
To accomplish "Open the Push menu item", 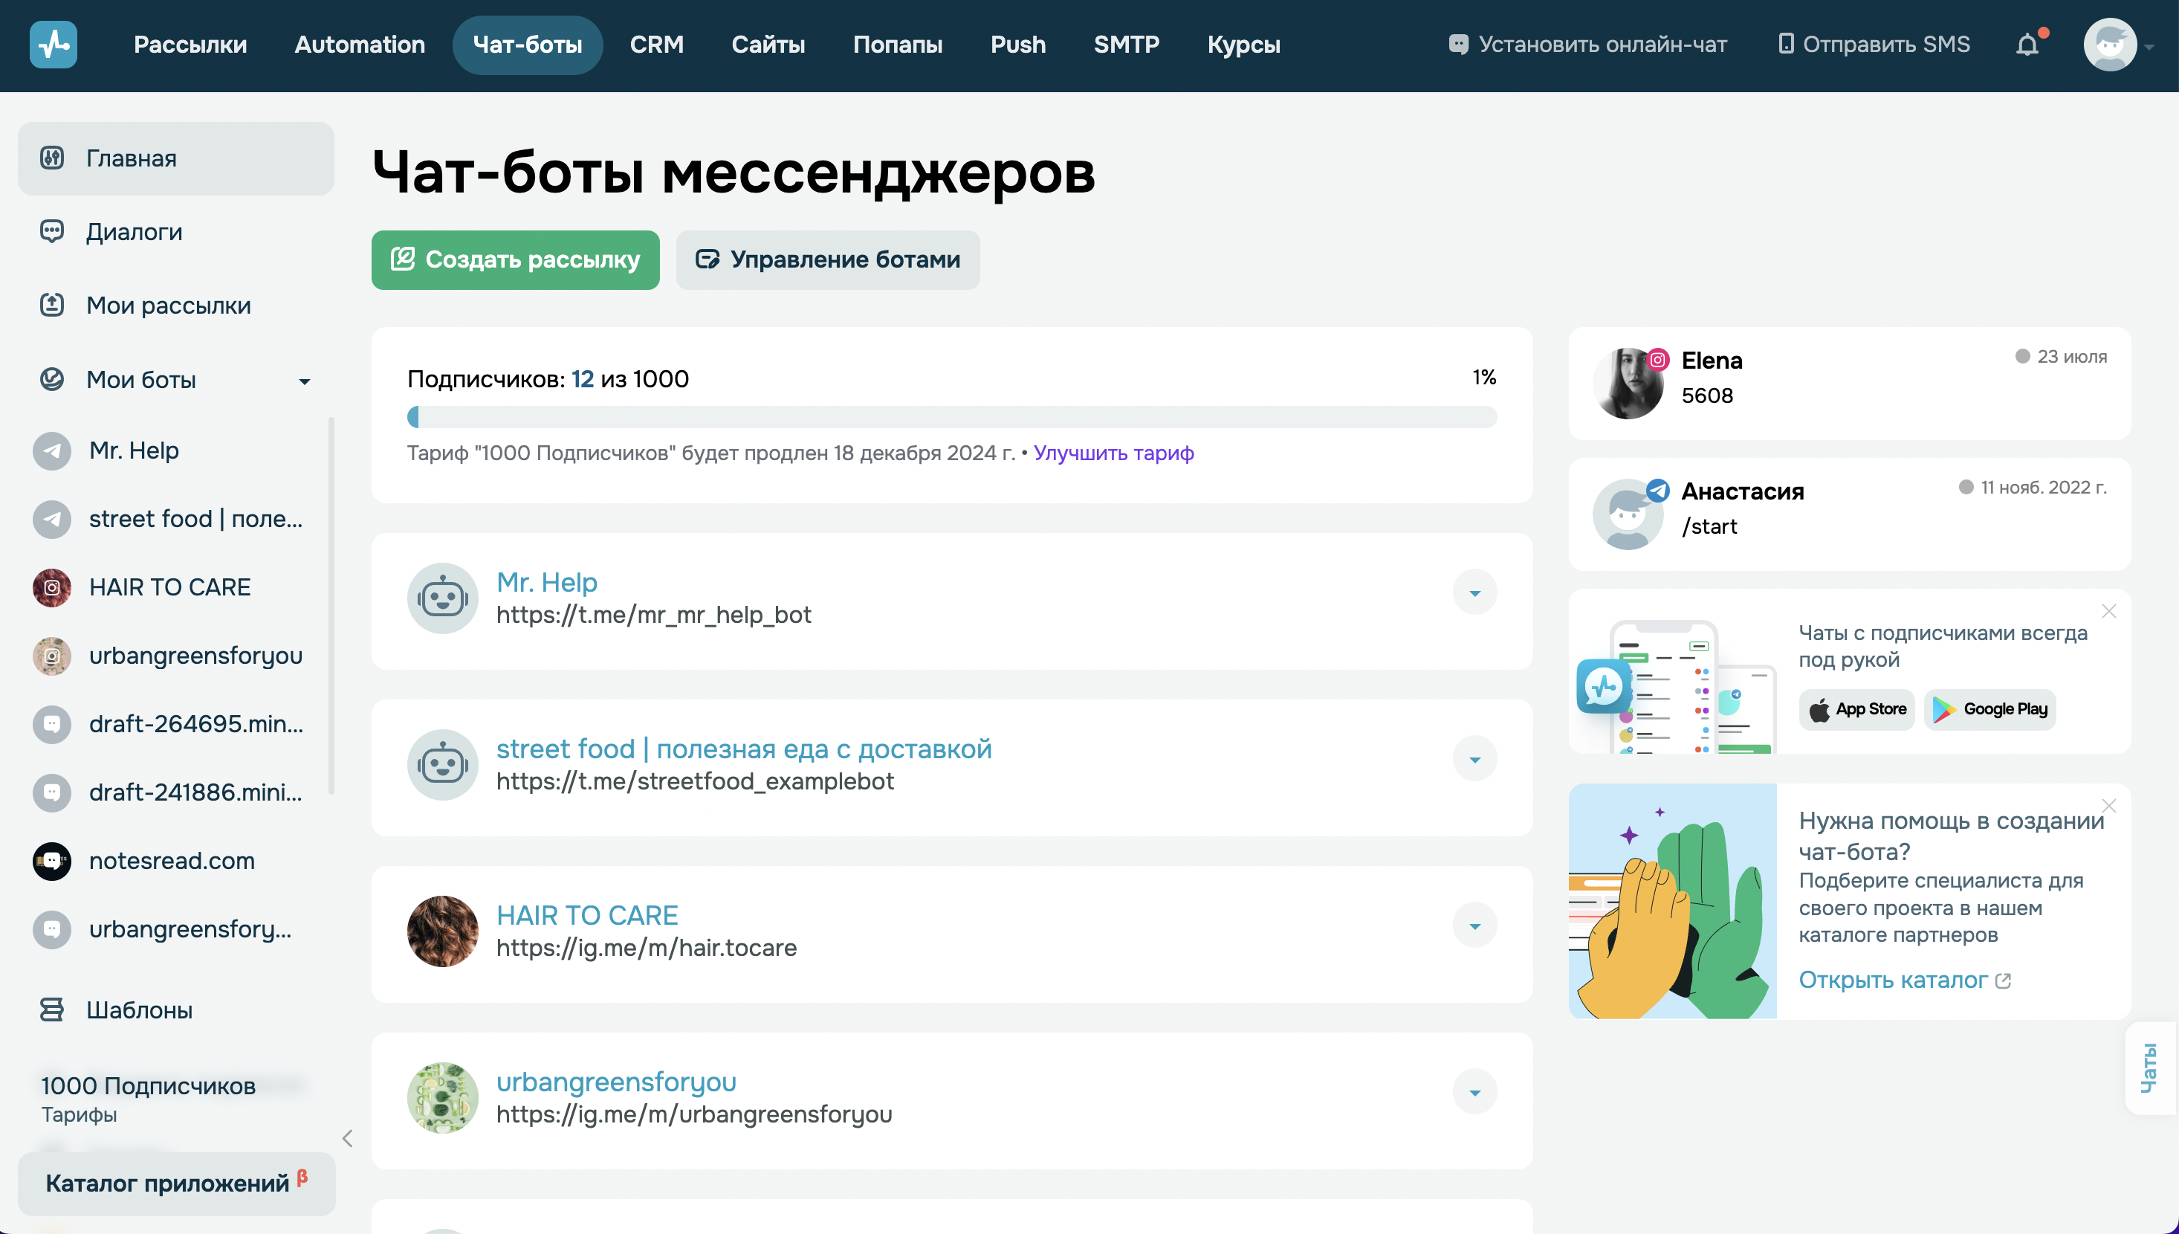I will (x=1018, y=44).
